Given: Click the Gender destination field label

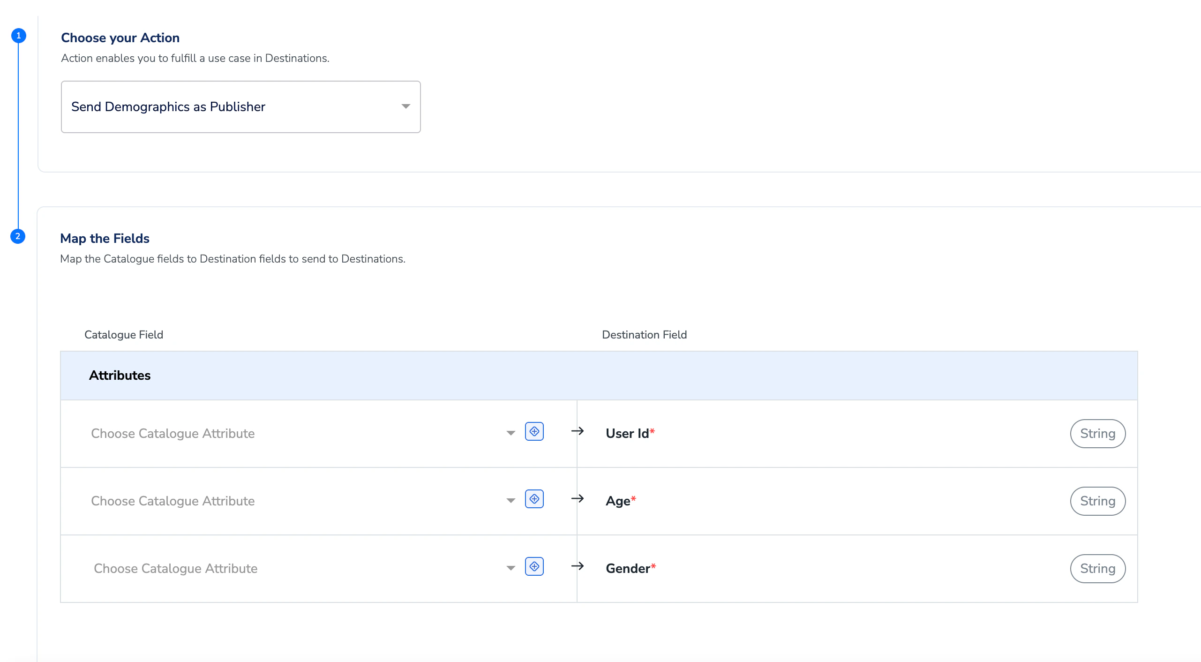Looking at the screenshot, I should tap(628, 568).
